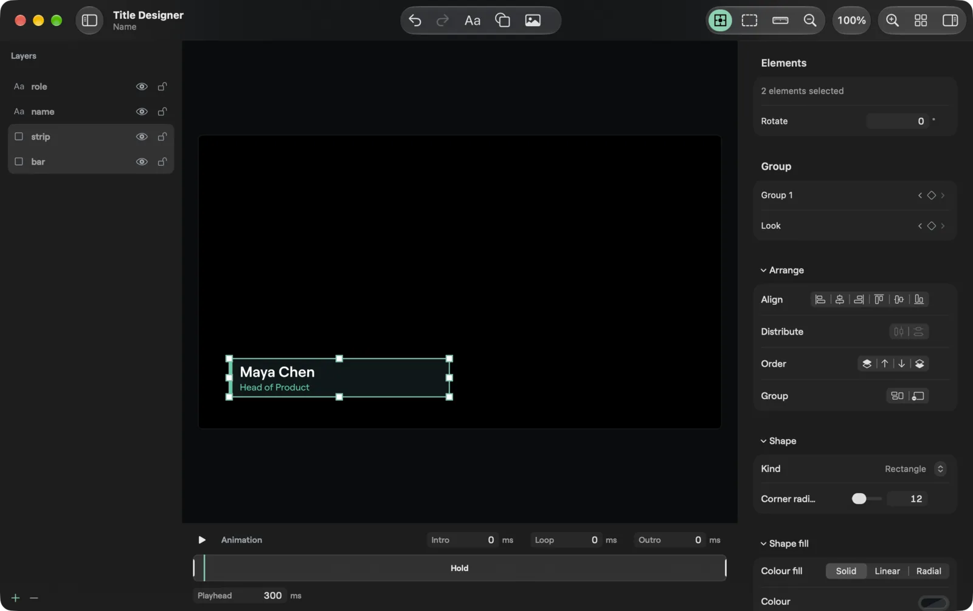Select the role layer in Layers list
Viewport: 973px width, 611px height.
pyautogui.click(x=91, y=87)
